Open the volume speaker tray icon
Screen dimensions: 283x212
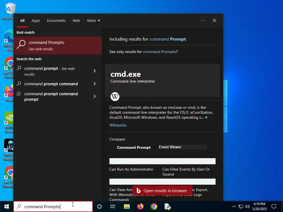(x=247, y=206)
